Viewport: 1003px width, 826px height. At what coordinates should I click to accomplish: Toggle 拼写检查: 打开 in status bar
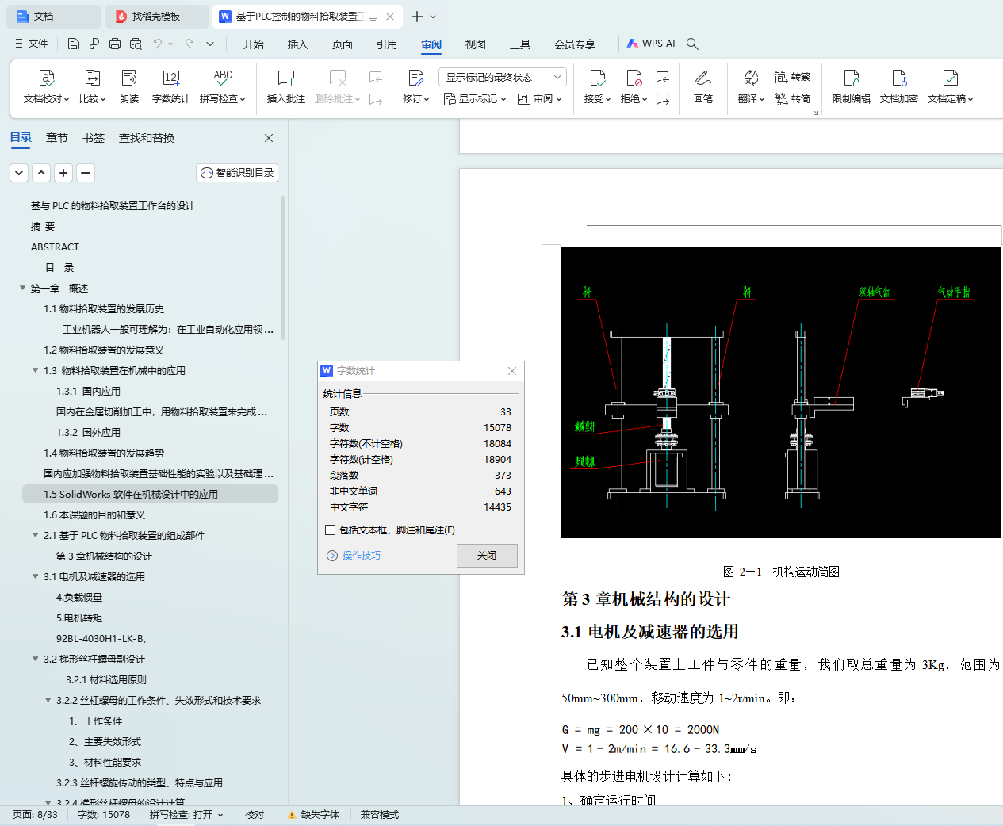[186, 814]
